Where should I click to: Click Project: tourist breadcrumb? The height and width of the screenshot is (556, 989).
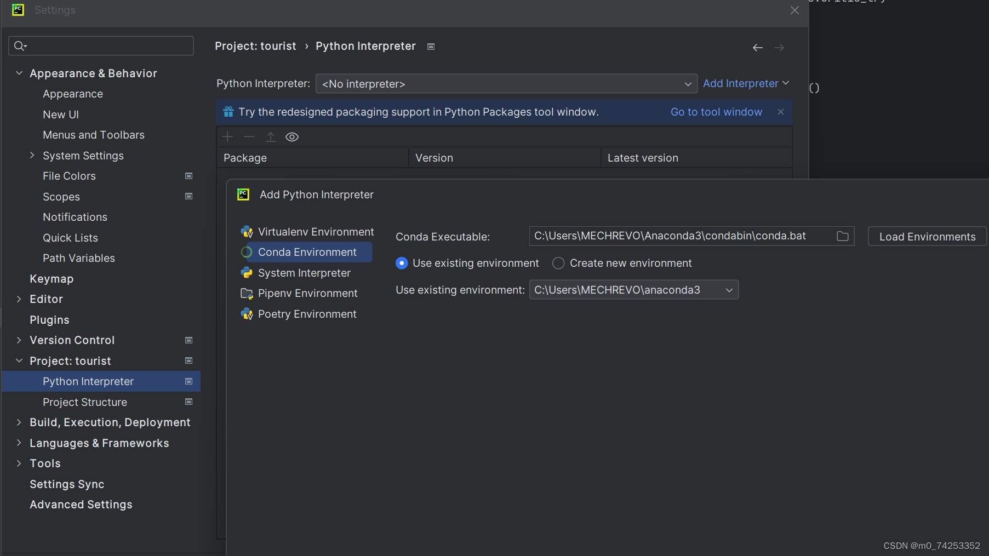[255, 46]
